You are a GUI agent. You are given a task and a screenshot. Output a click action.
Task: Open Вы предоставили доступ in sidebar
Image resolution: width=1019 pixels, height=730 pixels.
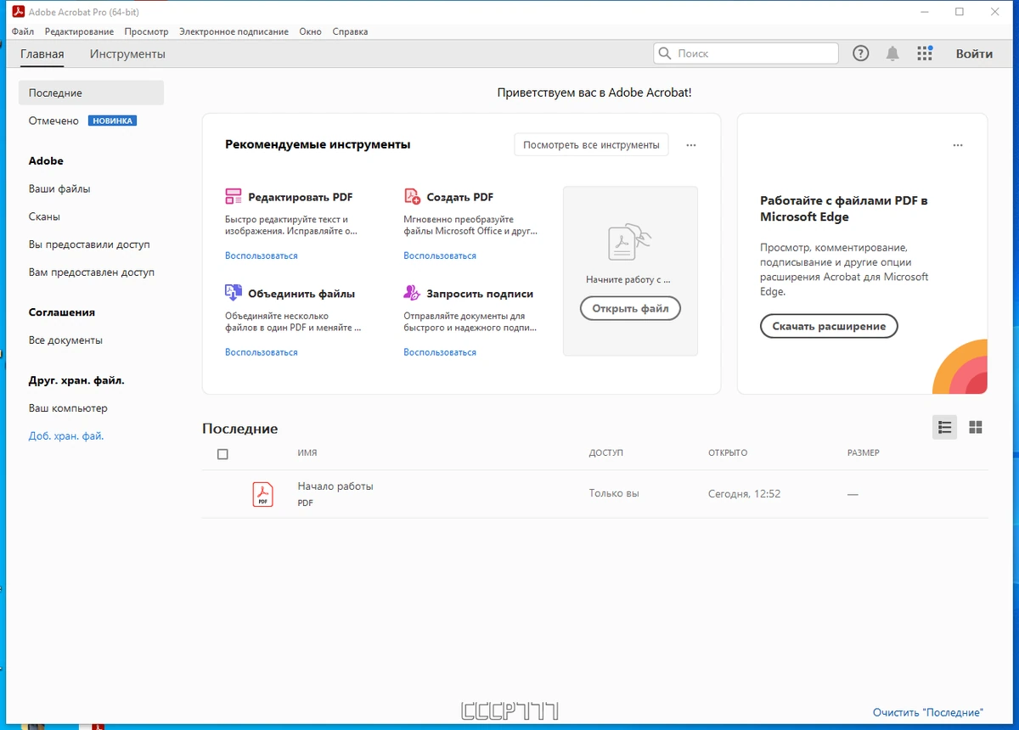point(89,244)
